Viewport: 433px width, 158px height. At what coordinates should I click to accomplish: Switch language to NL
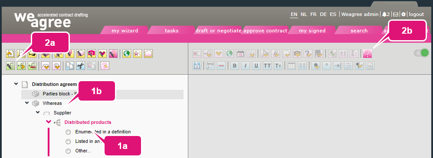pos(304,14)
